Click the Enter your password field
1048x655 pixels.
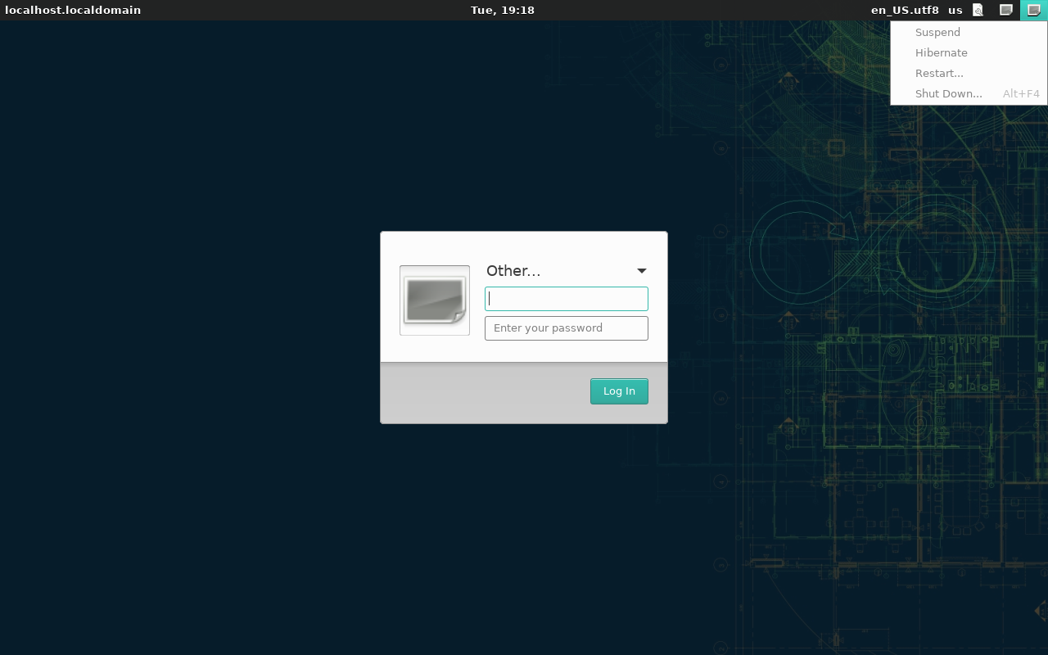pos(567,328)
